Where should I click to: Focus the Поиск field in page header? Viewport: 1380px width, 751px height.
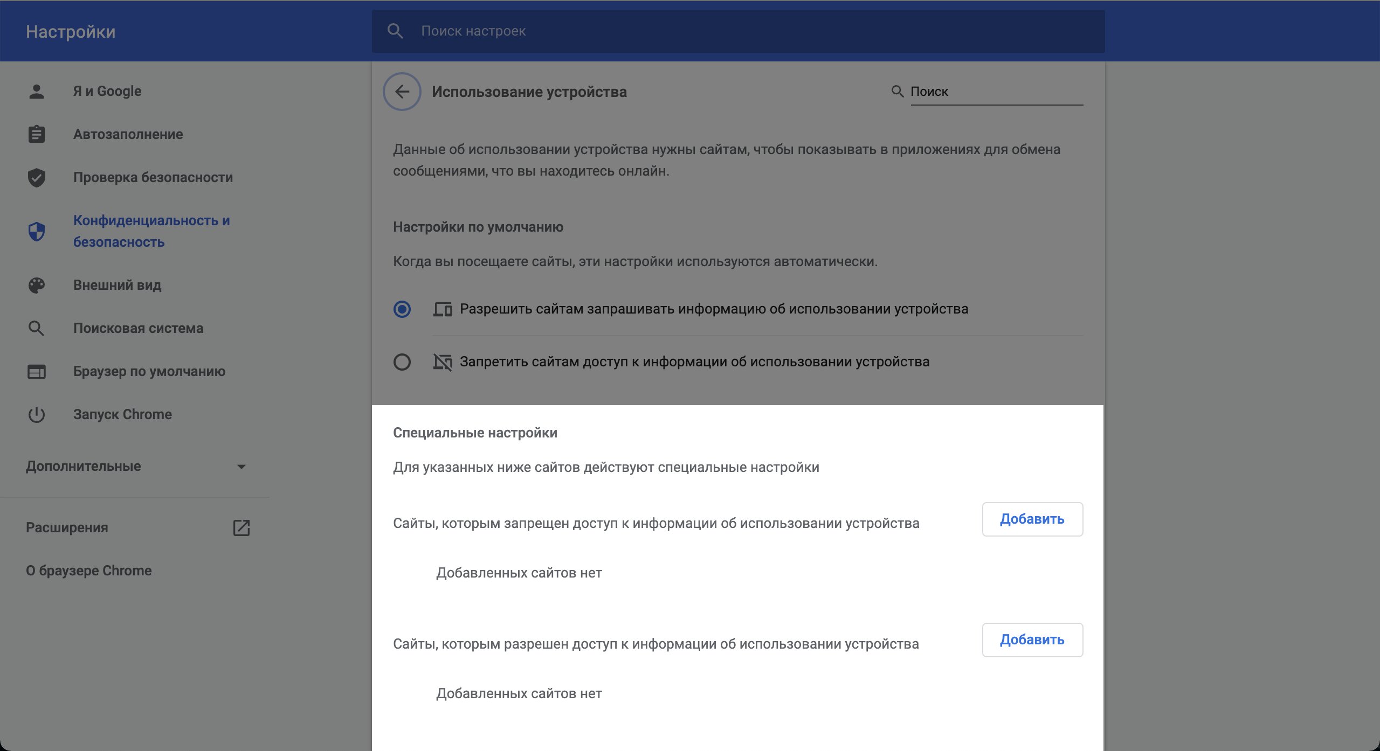pos(997,91)
